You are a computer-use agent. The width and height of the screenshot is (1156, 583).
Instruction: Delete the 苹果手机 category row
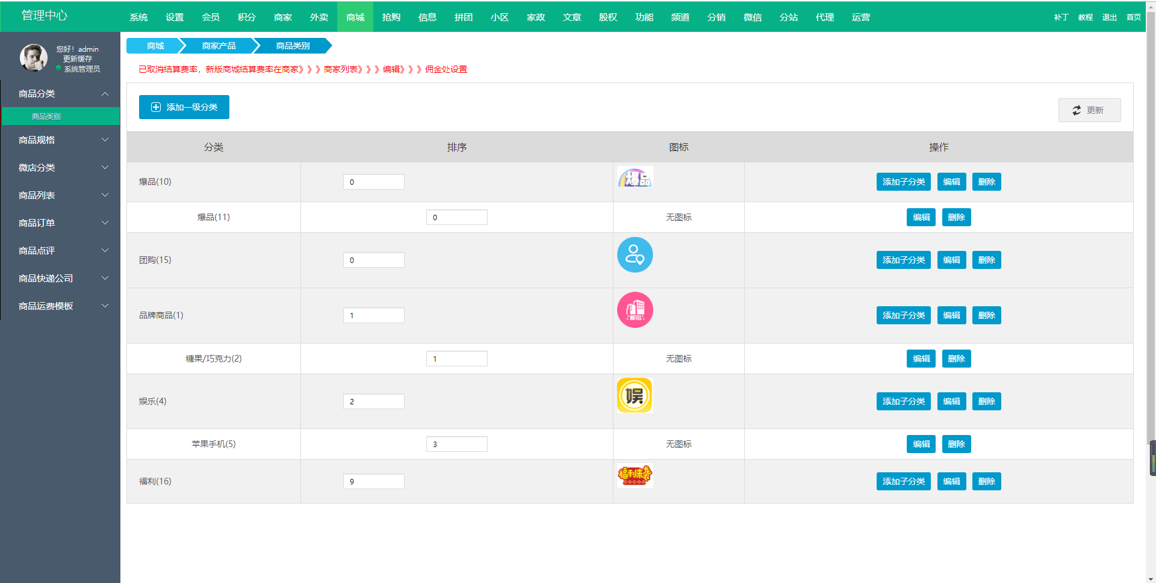tap(956, 444)
